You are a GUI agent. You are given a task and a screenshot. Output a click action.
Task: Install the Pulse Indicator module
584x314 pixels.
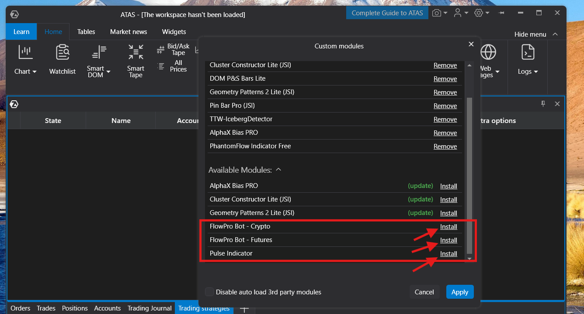click(448, 254)
